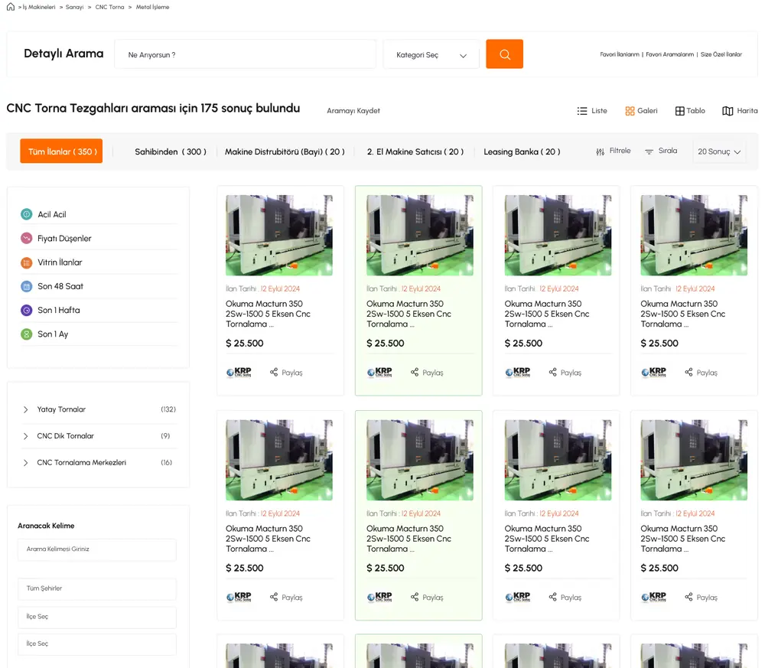Image resolution: width=765 pixels, height=668 pixels.
Task: Click the Sırala sort icon
Action: pyautogui.click(x=649, y=152)
